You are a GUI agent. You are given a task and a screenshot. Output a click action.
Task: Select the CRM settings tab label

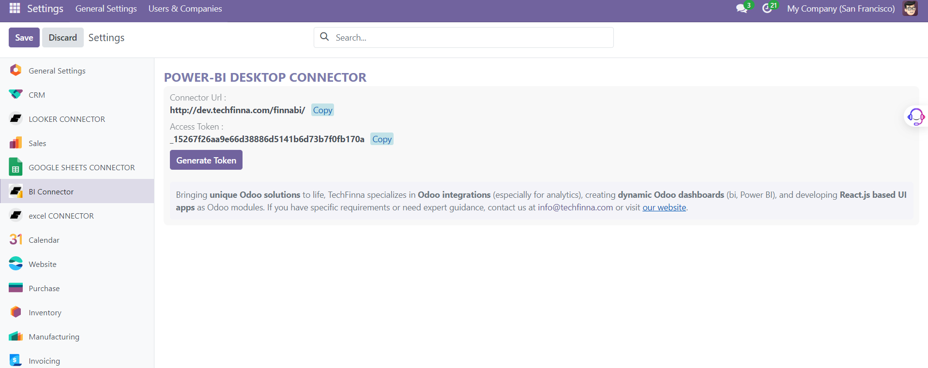click(x=37, y=95)
